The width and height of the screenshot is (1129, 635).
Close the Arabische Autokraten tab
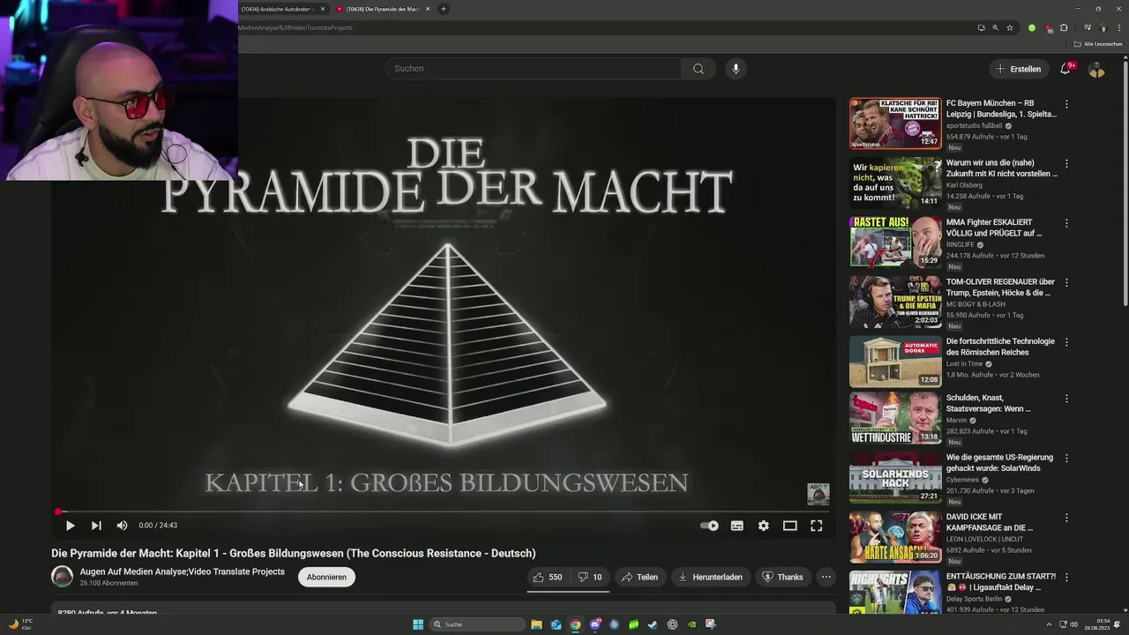[x=323, y=9]
